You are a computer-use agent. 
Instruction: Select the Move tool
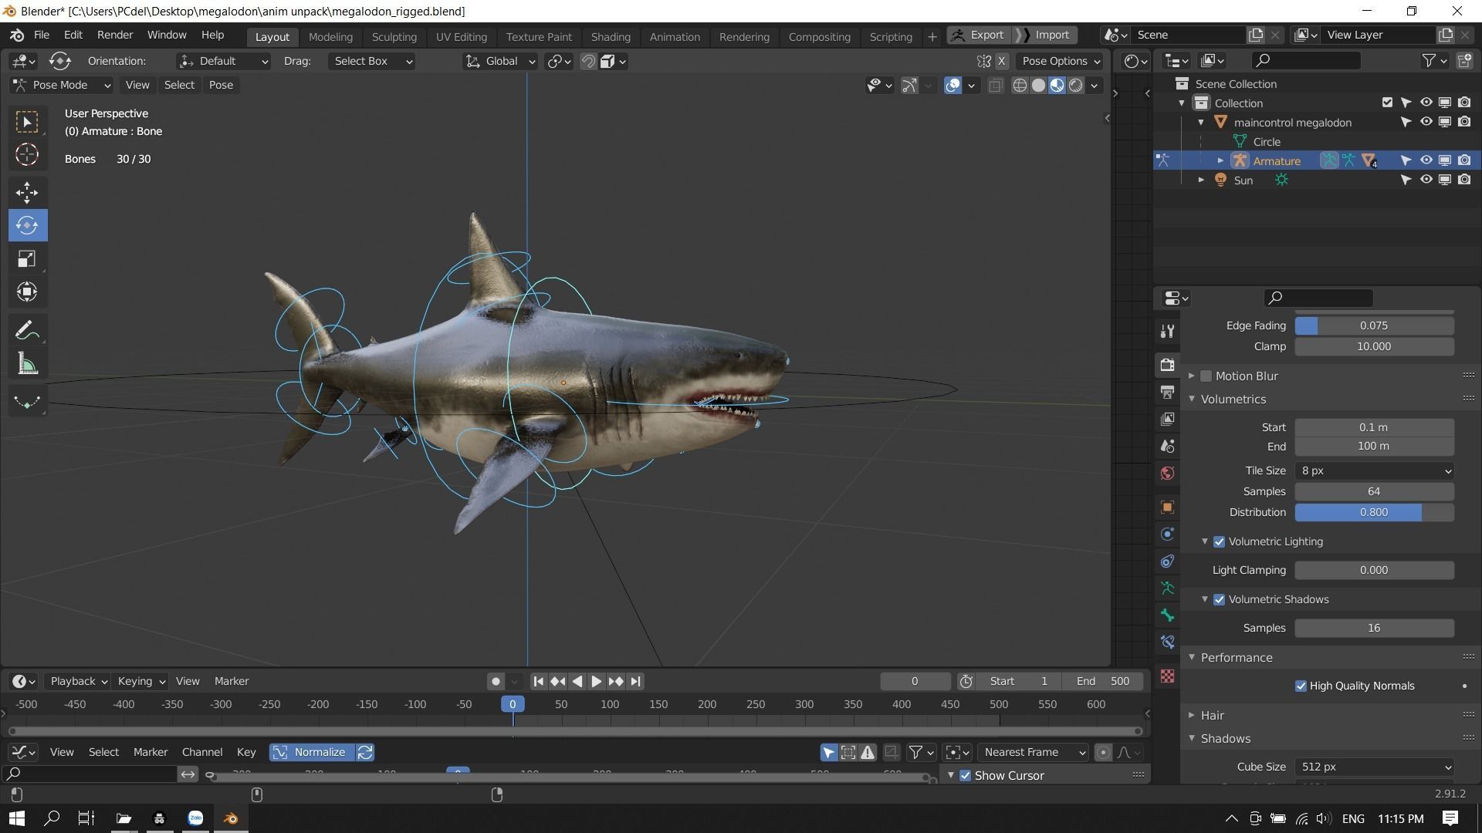27,193
